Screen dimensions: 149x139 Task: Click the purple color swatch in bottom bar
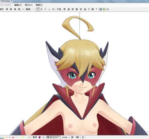(x=40, y=137)
